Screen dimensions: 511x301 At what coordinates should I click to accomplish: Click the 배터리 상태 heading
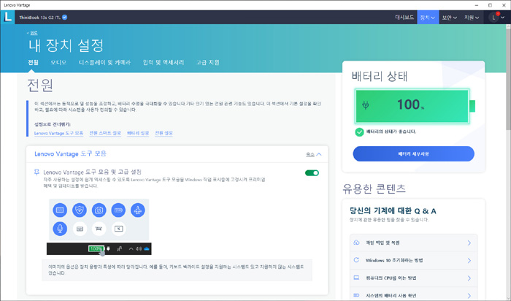[x=380, y=76]
